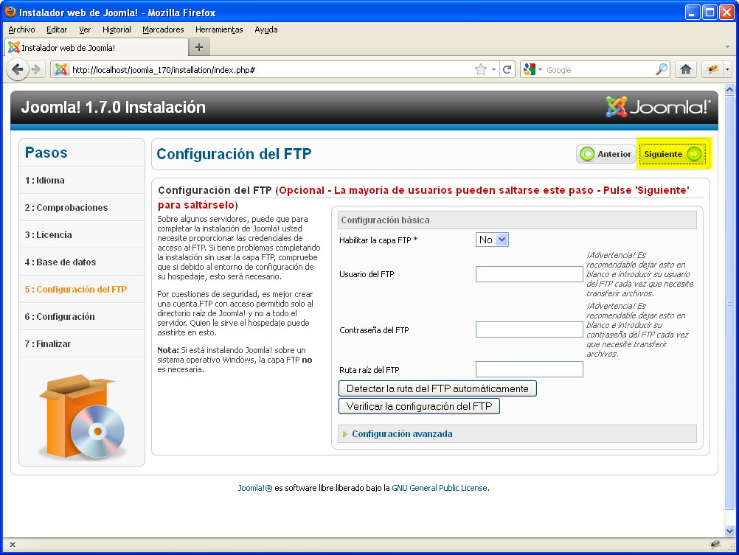Click the search magnifier icon
The width and height of the screenshot is (739, 555).
[662, 70]
